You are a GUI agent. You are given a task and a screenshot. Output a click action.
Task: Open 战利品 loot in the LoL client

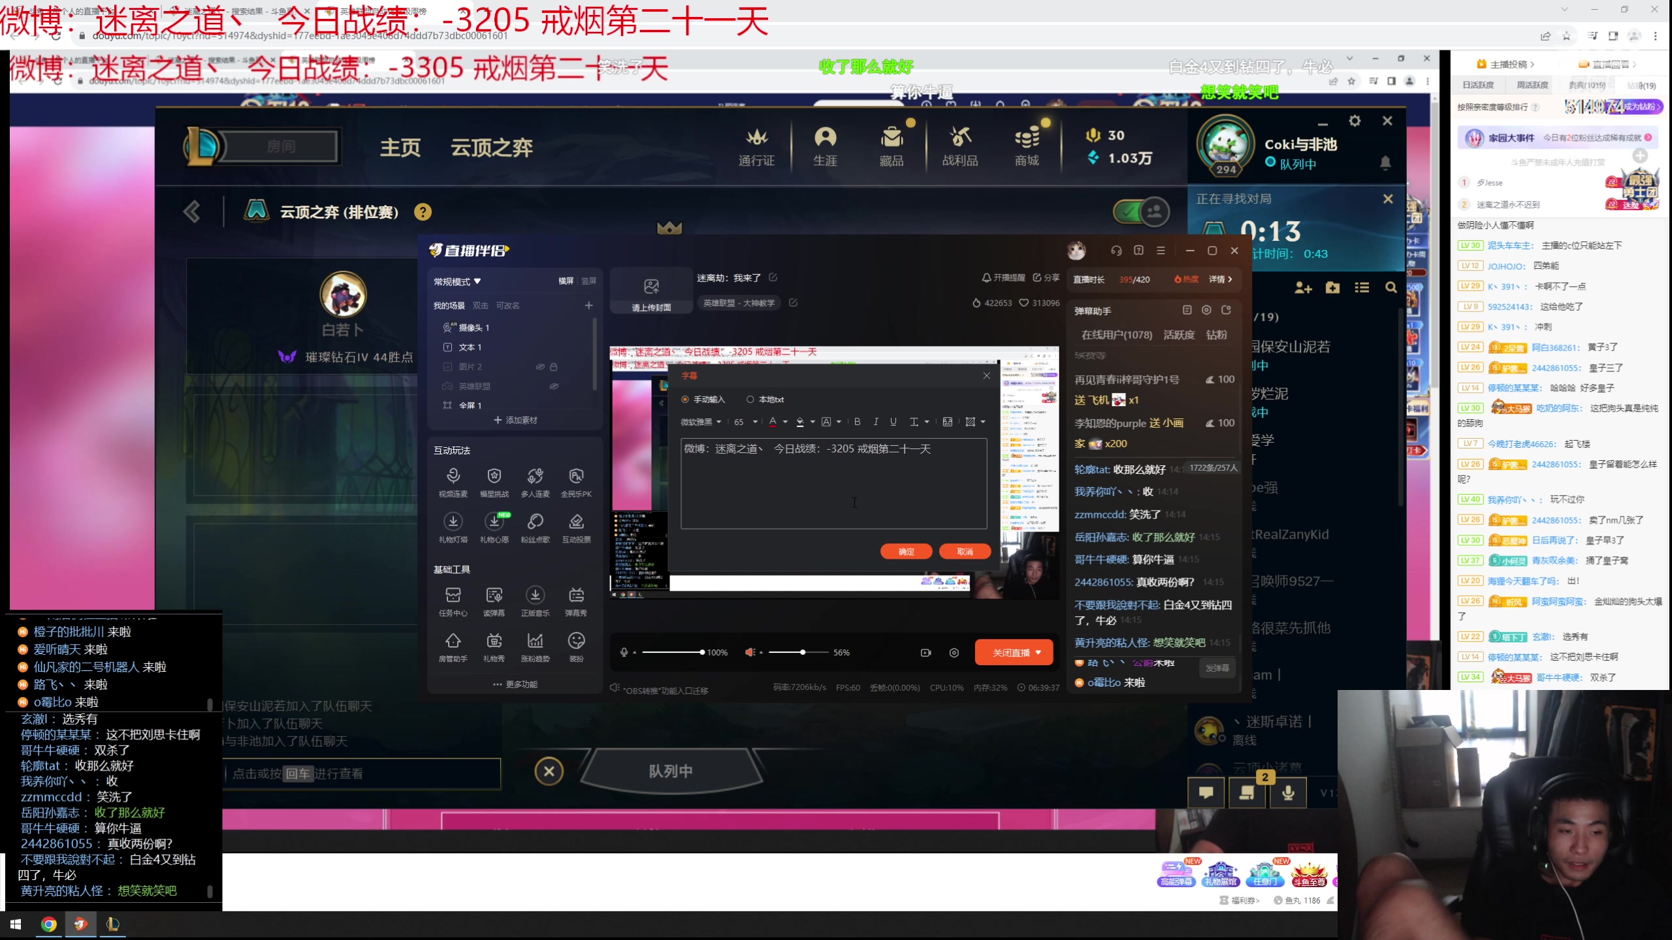[959, 145]
